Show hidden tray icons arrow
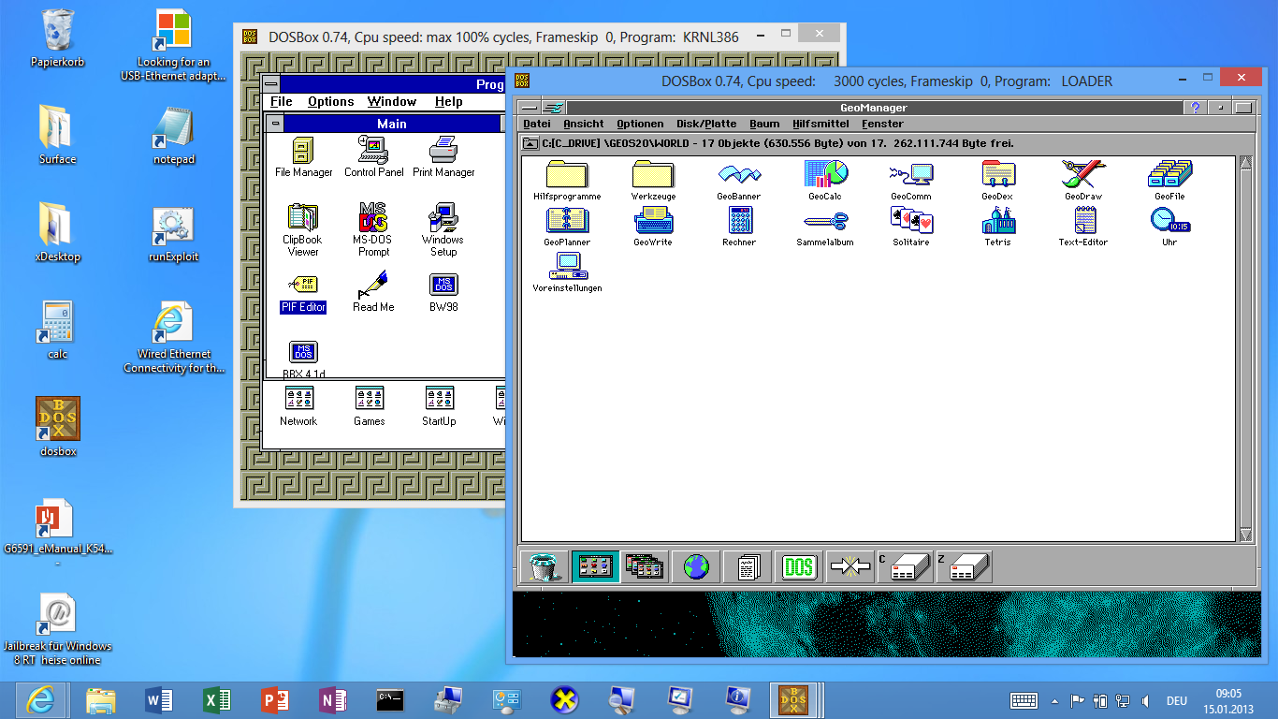The height and width of the screenshot is (719, 1278). (1054, 700)
